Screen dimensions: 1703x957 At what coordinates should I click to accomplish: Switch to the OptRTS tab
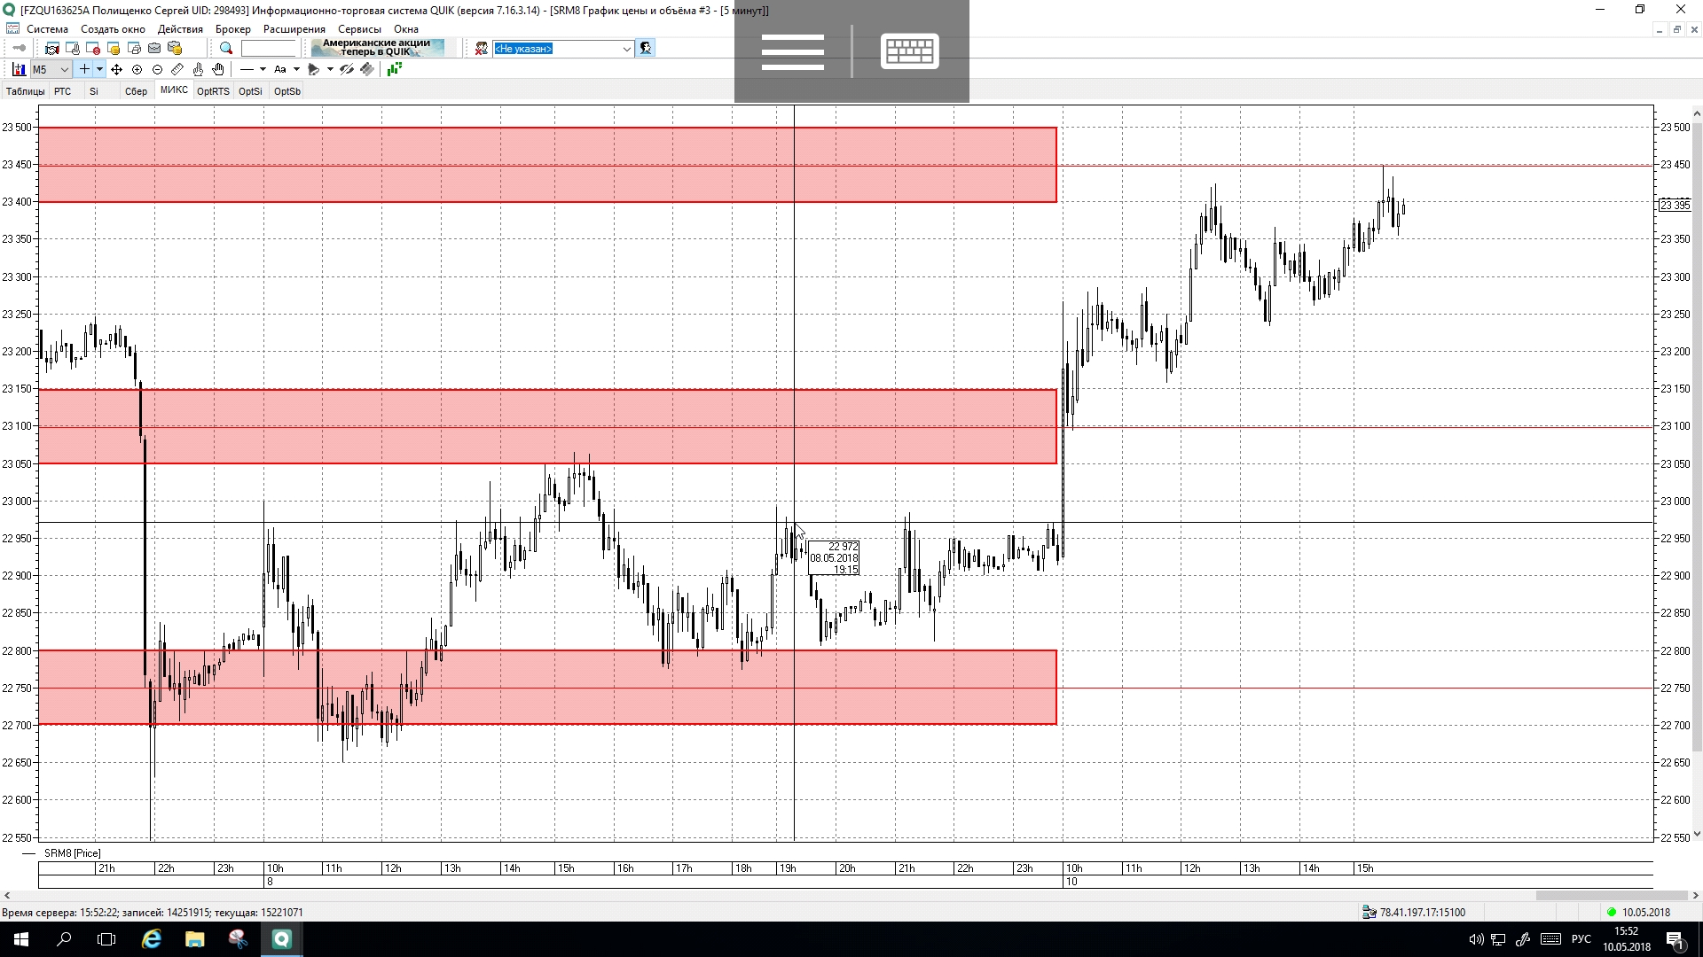213,91
